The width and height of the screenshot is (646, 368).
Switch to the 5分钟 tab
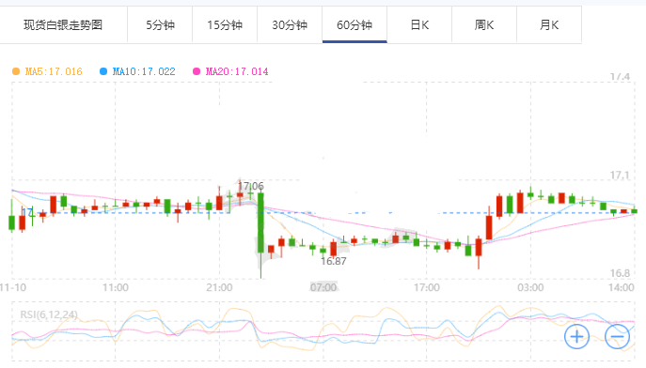[160, 25]
